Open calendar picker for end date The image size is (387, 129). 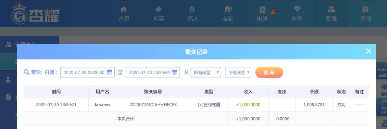pyautogui.click(x=174, y=72)
